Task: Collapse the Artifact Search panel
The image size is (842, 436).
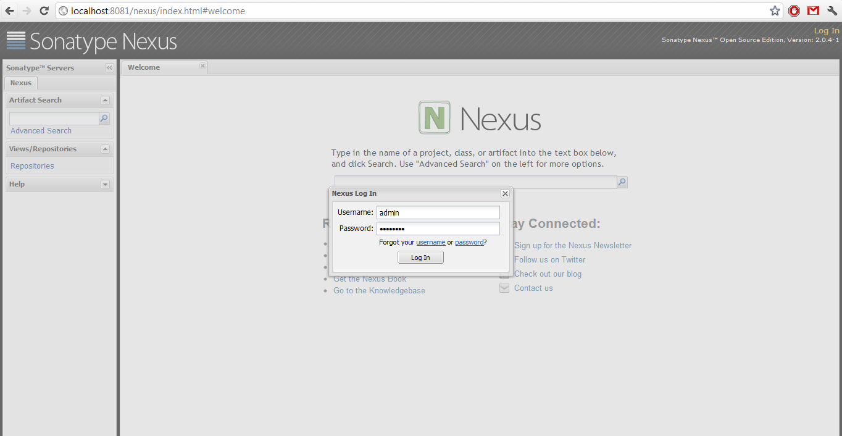Action: [105, 100]
